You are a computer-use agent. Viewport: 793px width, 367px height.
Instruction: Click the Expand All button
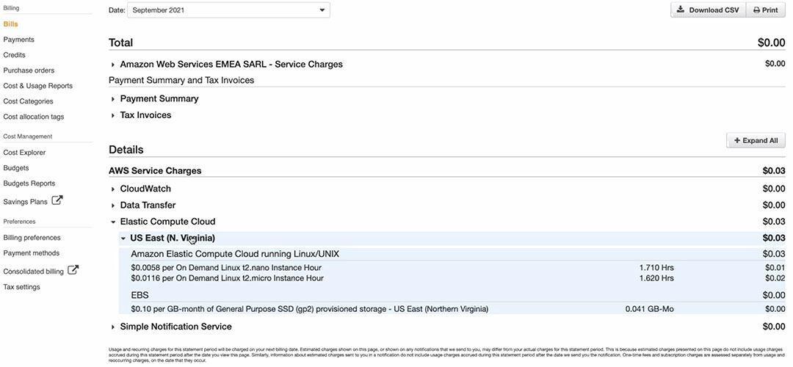(x=756, y=140)
